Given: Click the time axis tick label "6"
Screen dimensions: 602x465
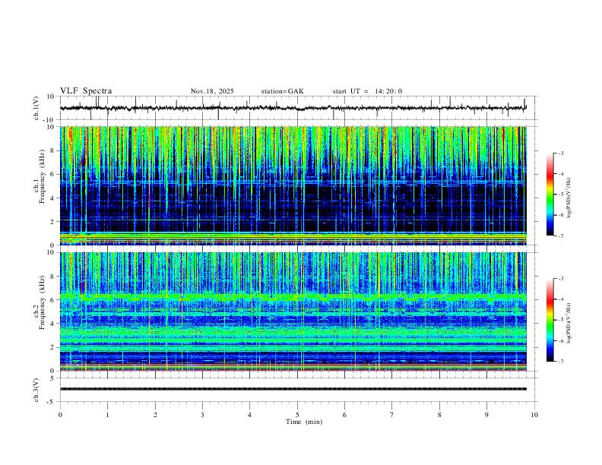Looking at the screenshot, I should (344, 415).
